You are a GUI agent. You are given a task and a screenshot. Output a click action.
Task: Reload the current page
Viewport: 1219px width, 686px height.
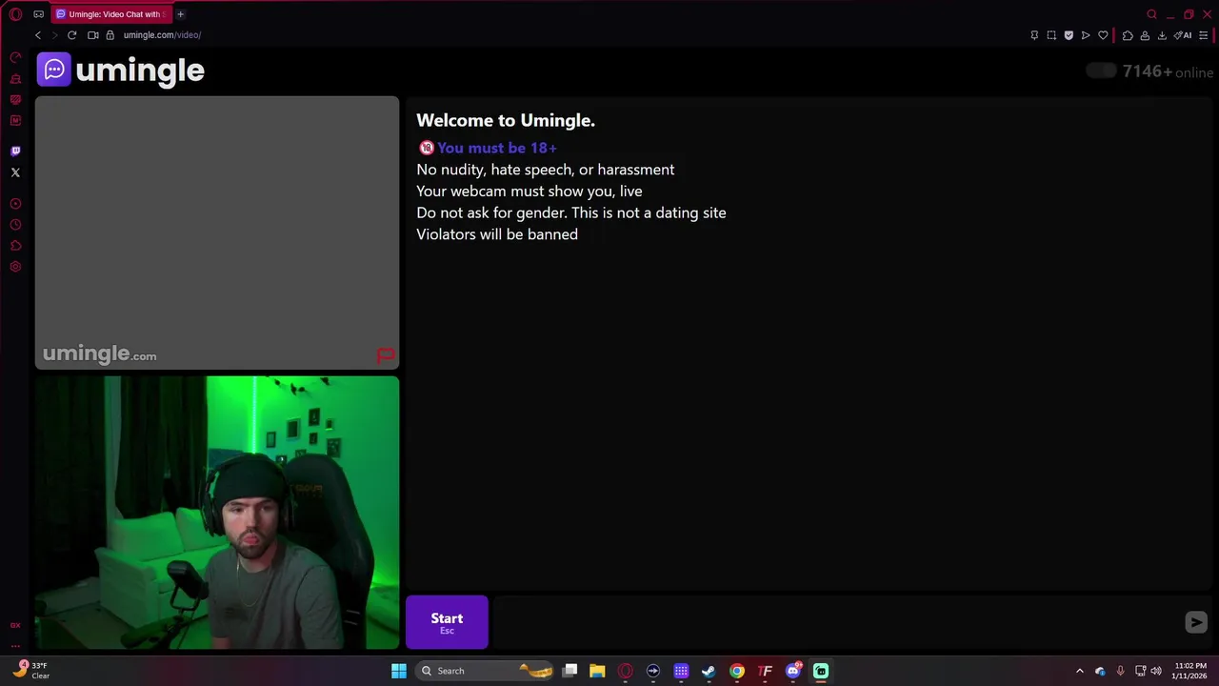click(x=71, y=35)
